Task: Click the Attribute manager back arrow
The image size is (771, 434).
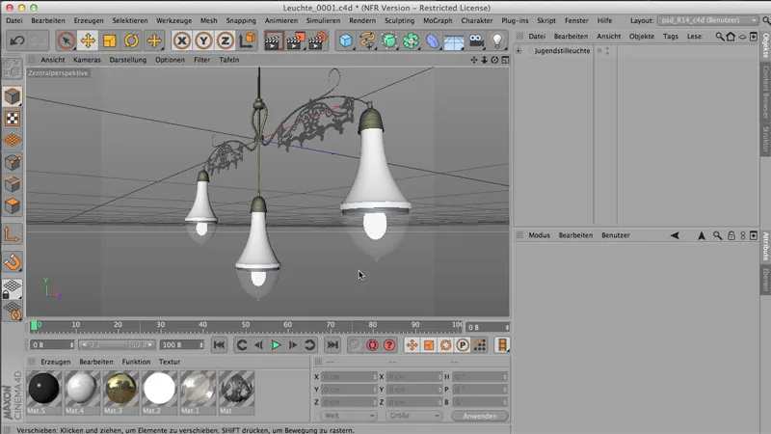Action: tap(675, 235)
